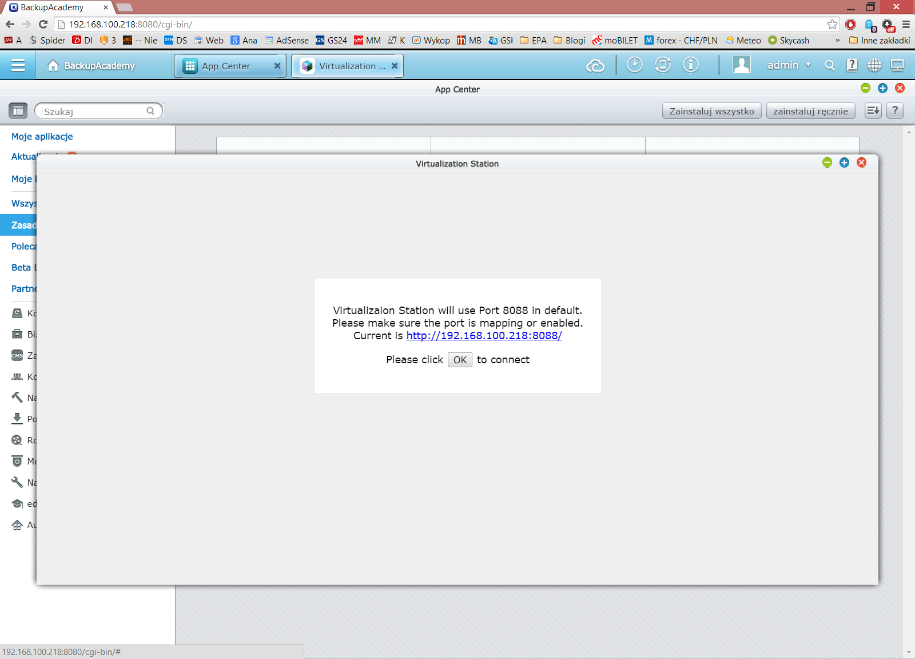Maximize the Virtualization Station window

[844, 162]
